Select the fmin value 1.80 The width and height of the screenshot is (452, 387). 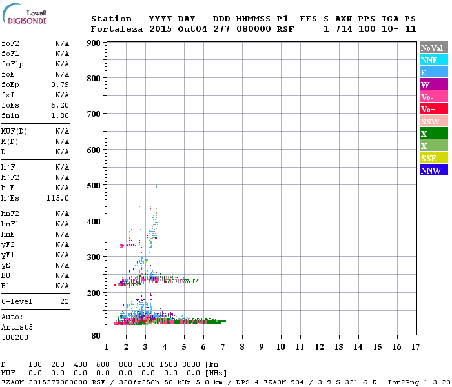(x=60, y=115)
